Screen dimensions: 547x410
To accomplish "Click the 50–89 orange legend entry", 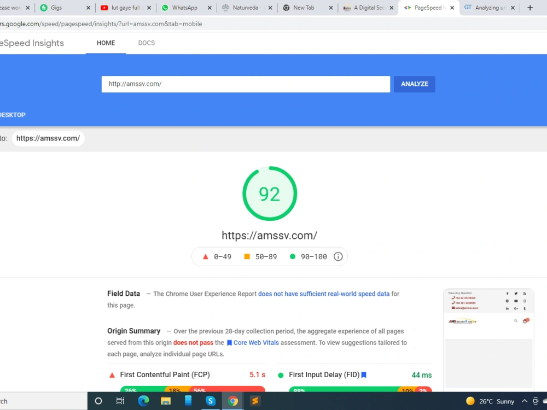I will click(x=260, y=256).
